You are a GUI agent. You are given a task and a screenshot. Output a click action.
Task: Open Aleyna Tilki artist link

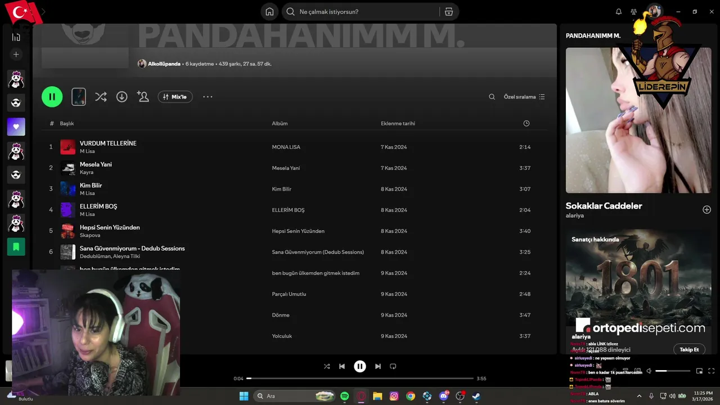(x=127, y=256)
